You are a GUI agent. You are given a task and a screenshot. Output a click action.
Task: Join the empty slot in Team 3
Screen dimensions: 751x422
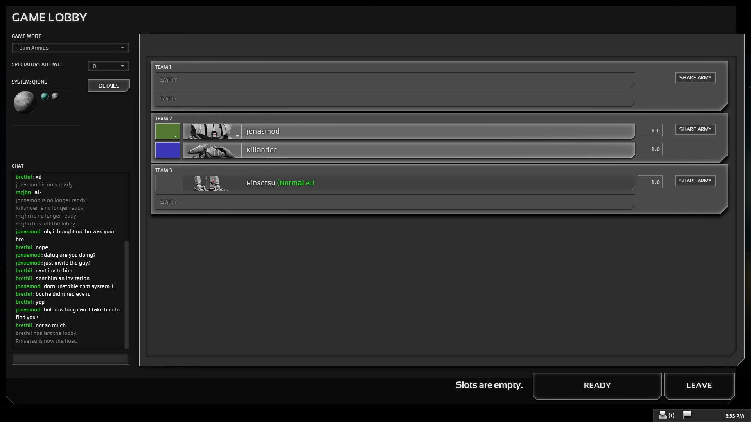click(395, 202)
